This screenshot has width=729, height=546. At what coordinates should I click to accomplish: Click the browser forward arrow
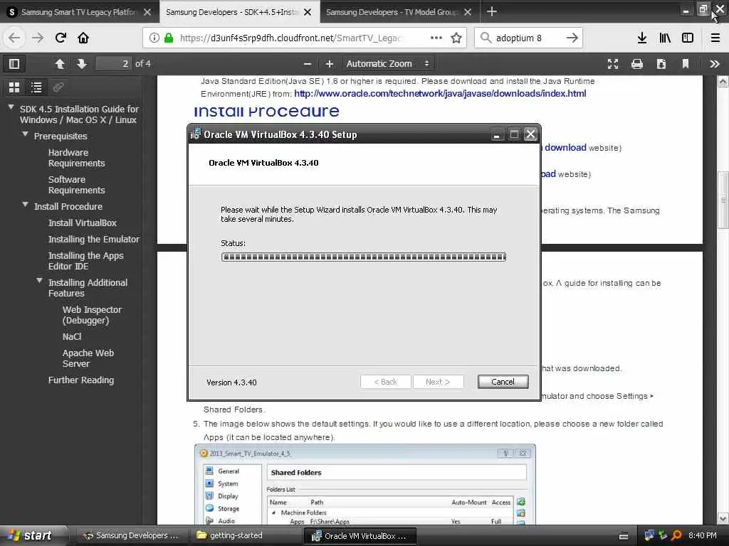tap(37, 38)
